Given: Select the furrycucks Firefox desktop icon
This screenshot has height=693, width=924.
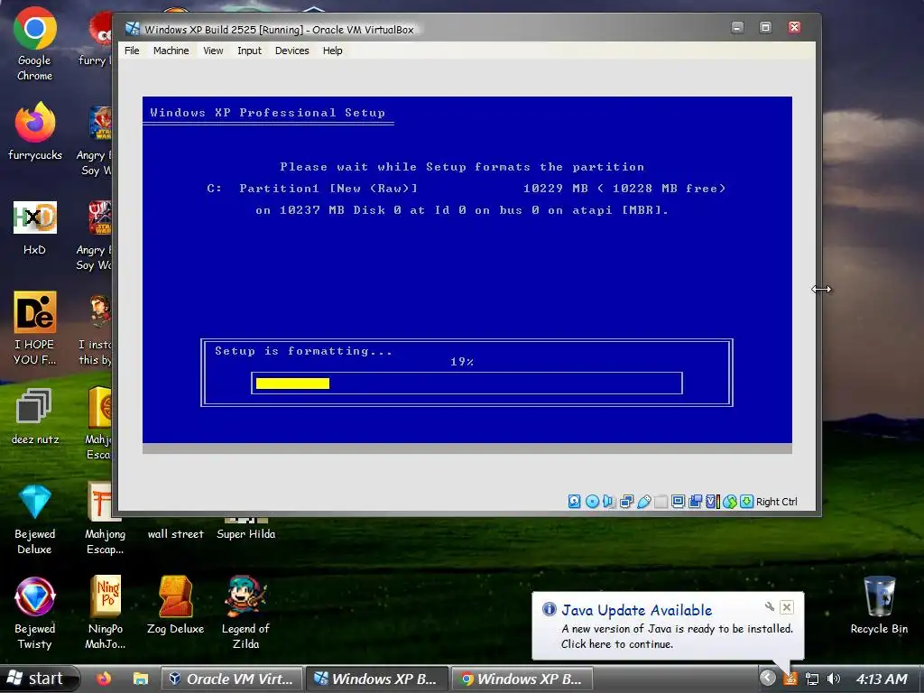Looking at the screenshot, I should (x=35, y=131).
